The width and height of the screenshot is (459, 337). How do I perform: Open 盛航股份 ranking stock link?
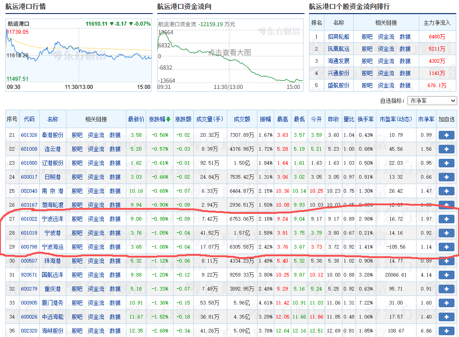(338, 85)
